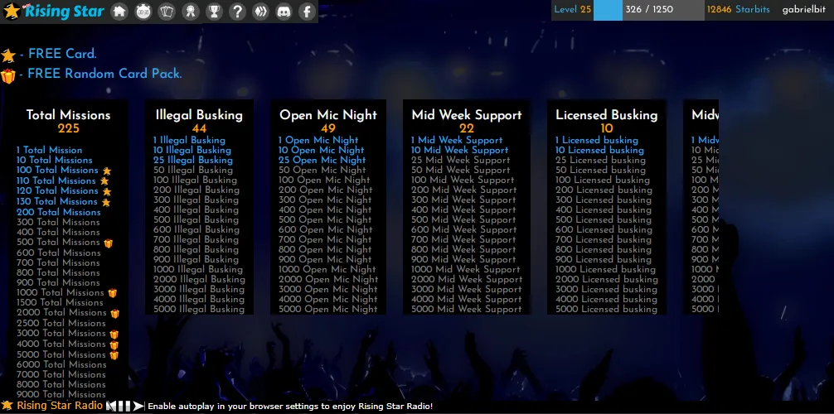Select the Open Mic Night column heading

point(328,115)
